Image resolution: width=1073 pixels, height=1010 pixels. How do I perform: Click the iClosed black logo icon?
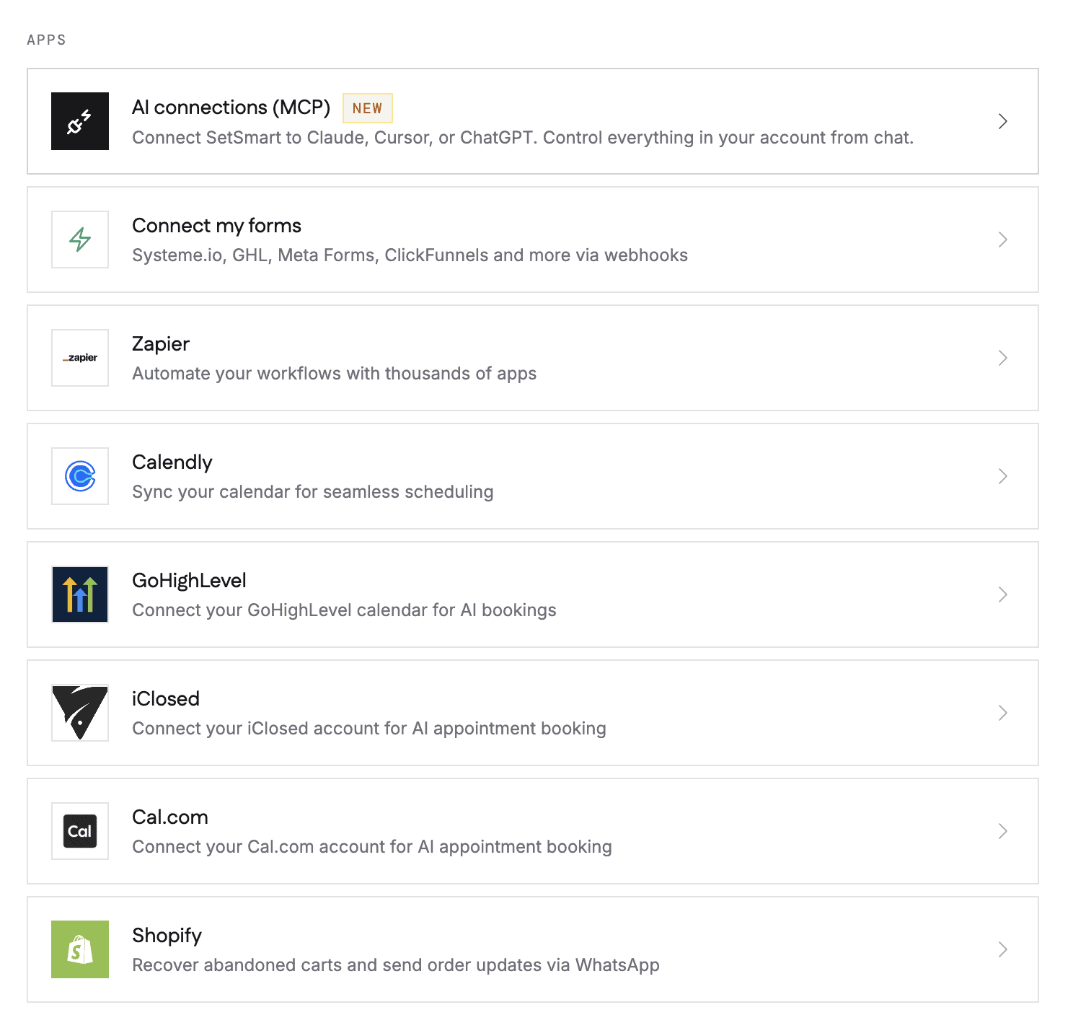[x=80, y=713]
